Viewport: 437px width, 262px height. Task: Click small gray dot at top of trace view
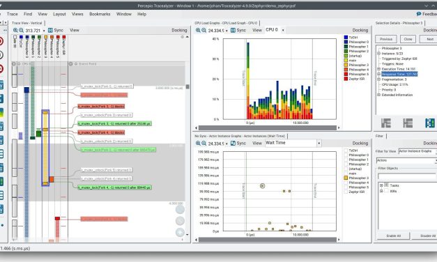coord(183,37)
